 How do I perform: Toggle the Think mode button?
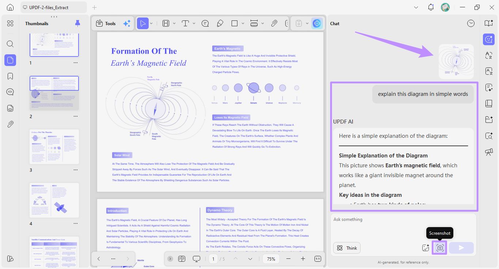(x=347, y=248)
